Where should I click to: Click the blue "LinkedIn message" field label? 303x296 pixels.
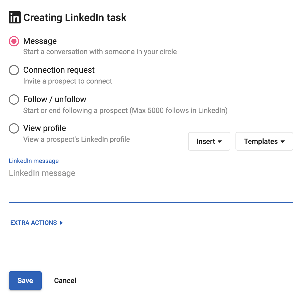(x=34, y=161)
